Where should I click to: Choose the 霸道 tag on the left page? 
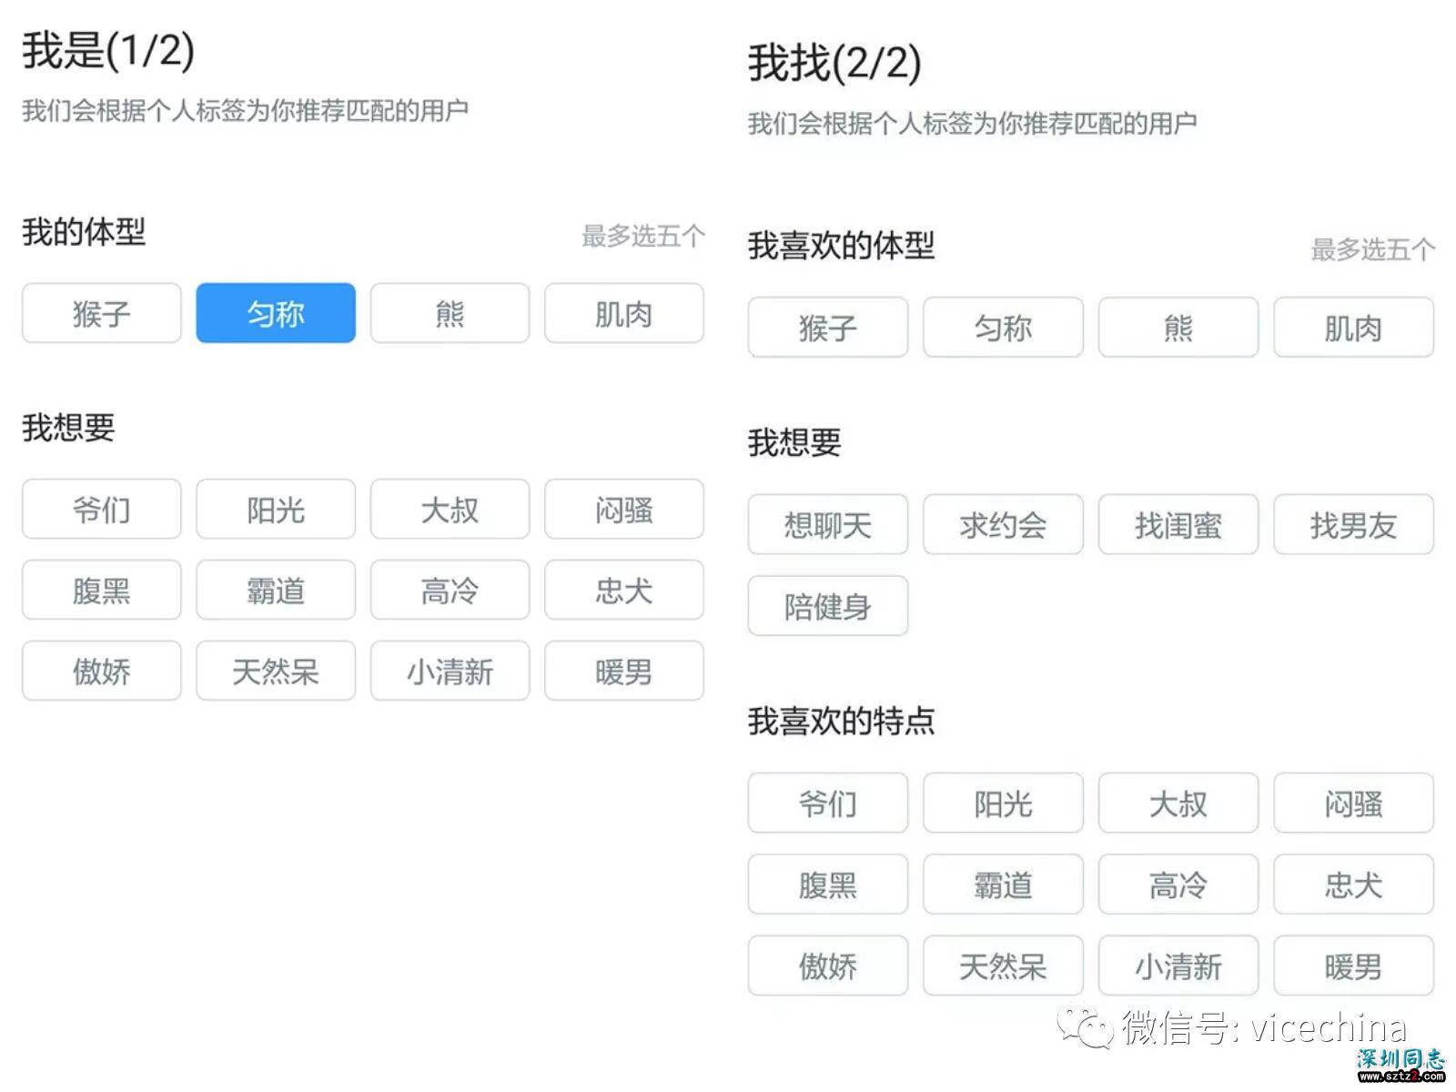[x=275, y=590]
